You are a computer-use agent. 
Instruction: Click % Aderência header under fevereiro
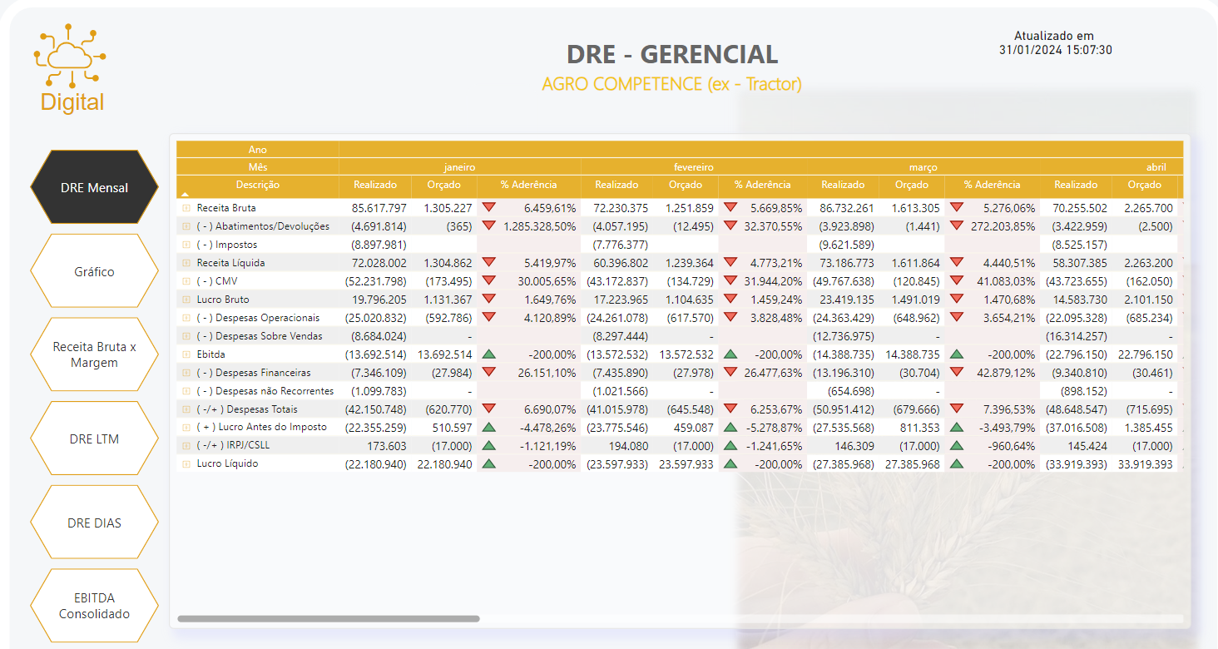coord(762,185)
